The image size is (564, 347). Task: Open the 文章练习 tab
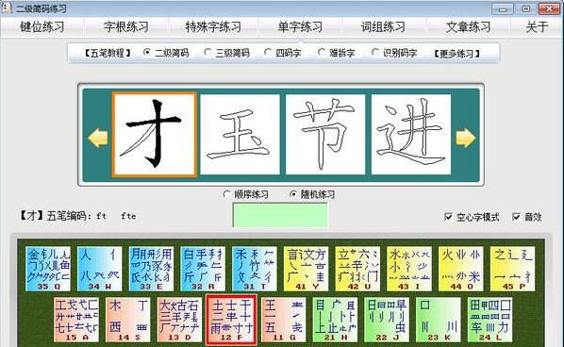[468, 27]
